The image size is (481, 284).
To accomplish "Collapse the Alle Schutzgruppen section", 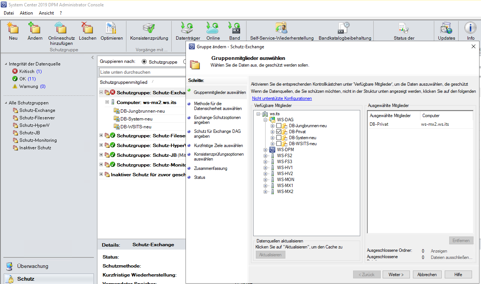I will 6,103.
